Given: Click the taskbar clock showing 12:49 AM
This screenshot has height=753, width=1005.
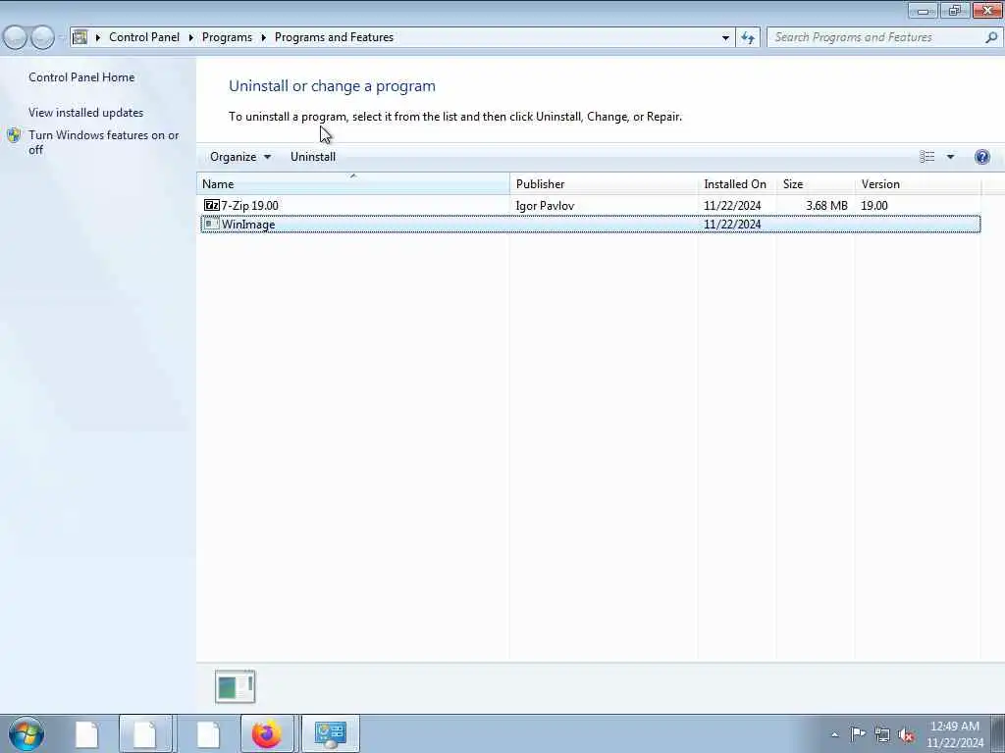Looking at the screenshot, I should click(955, 734).
